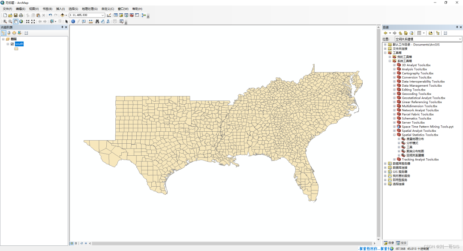Activate the Identify tool
463x251 pixels.
(x=73, y=21)
